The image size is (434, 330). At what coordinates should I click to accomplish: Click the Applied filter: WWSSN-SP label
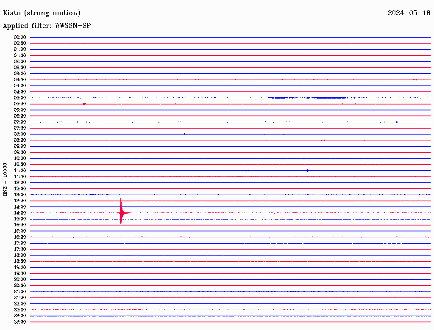(x=47, y=25)
